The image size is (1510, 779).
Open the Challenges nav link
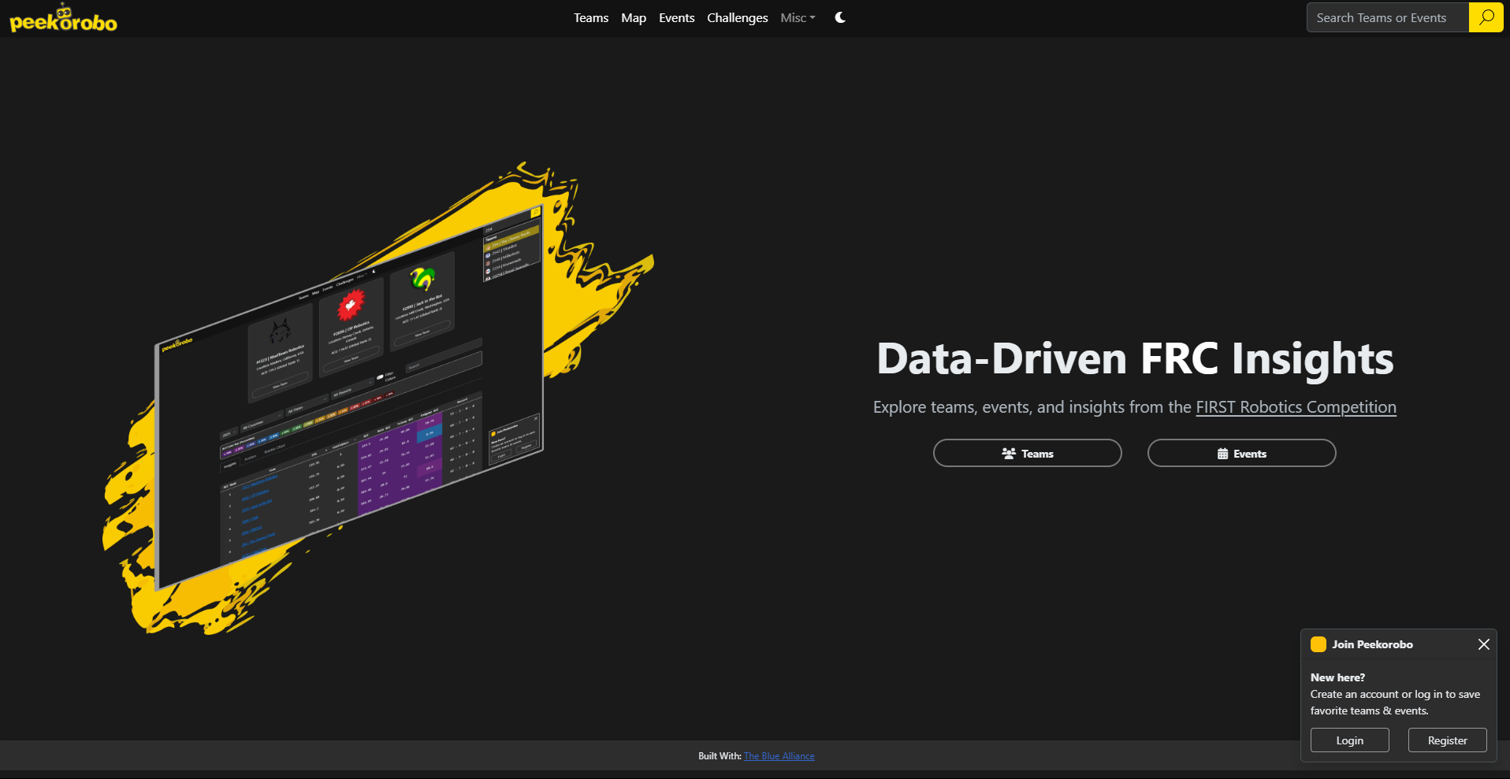click(738, 17)
